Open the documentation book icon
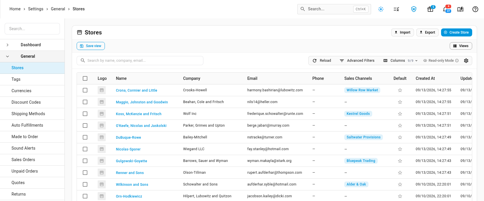This screenshot has height=201, width=484. pyautogui.click(x=460, y=9)
